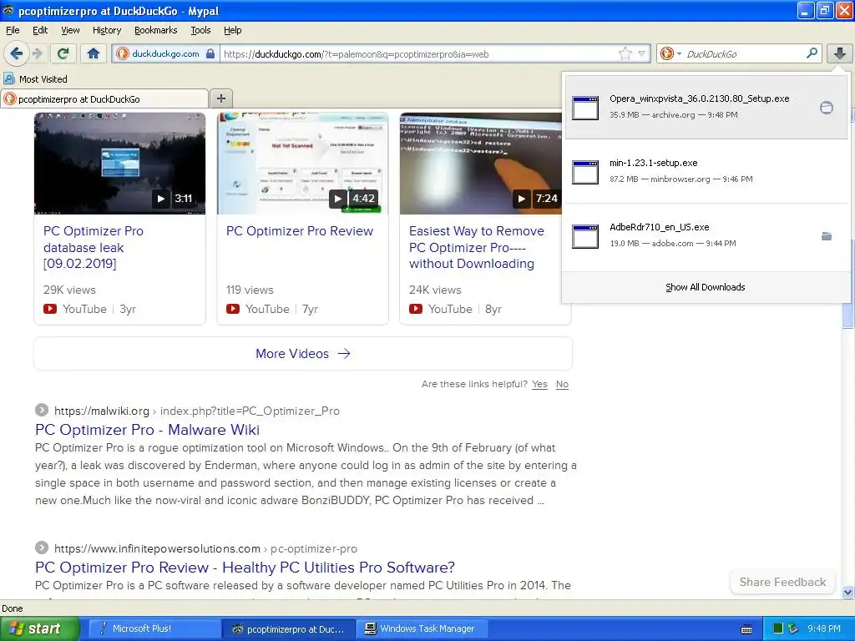Viewport: 855px width, 641px height.
Task: Click the system clock showing 9:48 PM
Action: pos(824,628)
